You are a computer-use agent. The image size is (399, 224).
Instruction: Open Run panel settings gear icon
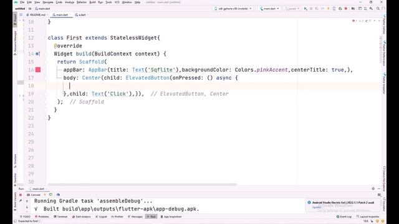(373, 189)
